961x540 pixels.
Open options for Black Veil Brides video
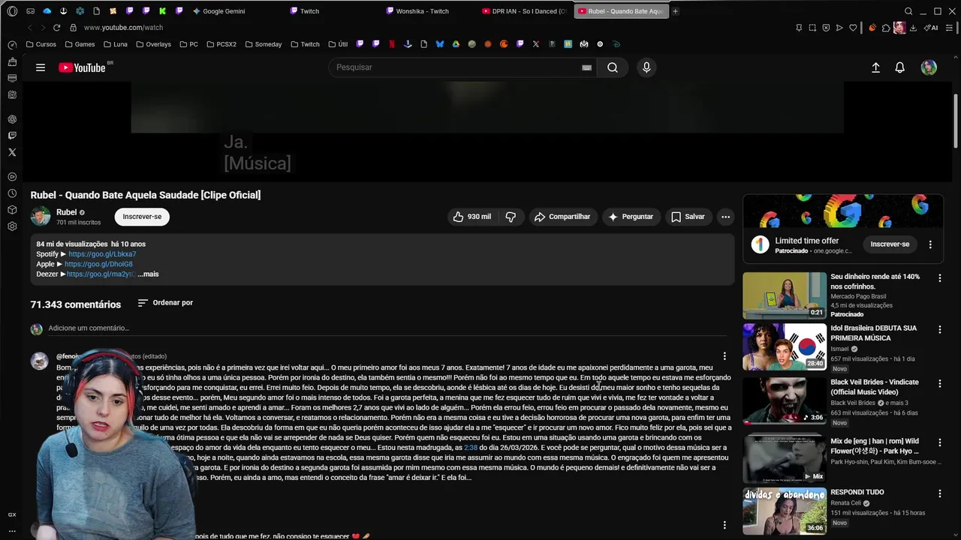(939, 384)
